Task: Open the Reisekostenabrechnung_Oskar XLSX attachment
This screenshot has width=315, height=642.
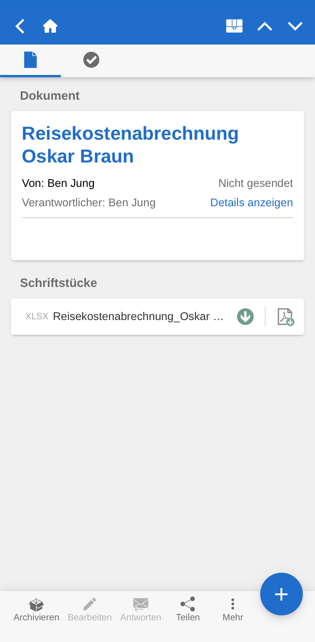Action: 138,317
